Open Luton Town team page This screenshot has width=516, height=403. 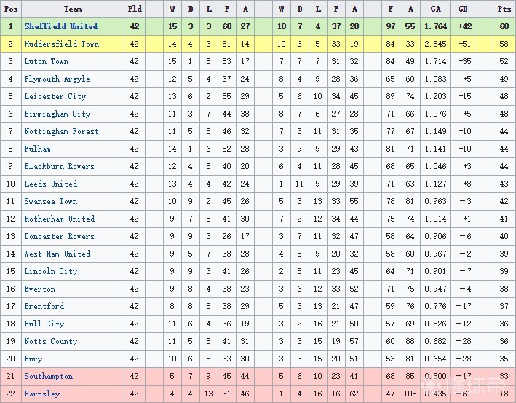(46, 61)
